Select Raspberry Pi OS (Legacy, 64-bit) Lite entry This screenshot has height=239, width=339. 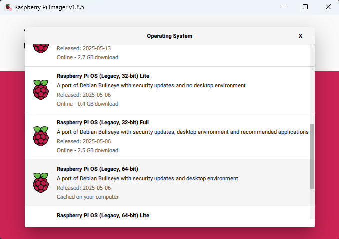tap(103, 215)
